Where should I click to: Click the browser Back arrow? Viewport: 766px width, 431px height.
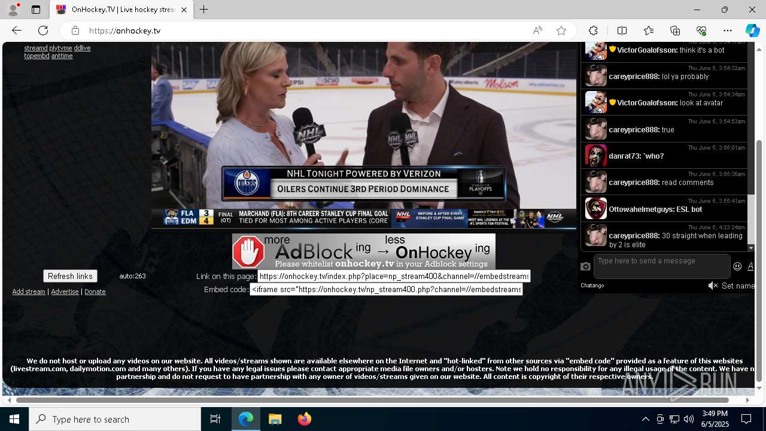17,31
